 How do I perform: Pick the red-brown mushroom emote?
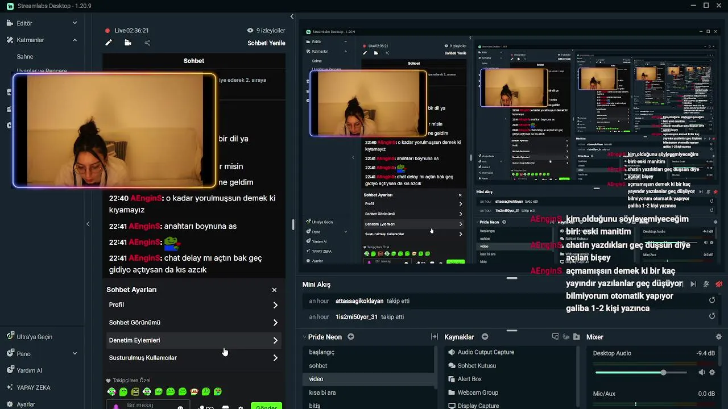tap(194, 392)
